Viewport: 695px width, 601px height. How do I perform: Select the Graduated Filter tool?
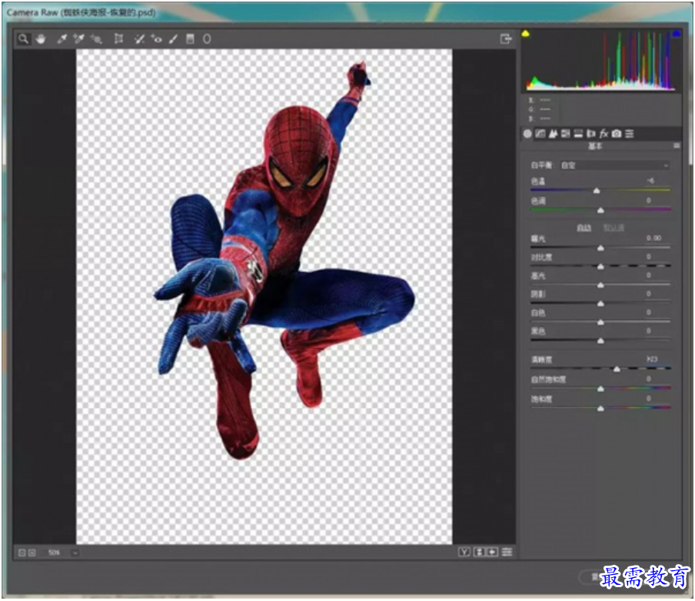190,39
